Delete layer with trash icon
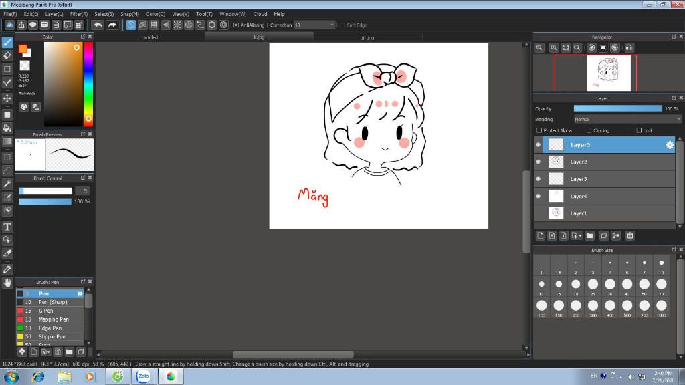 [630, 236]
